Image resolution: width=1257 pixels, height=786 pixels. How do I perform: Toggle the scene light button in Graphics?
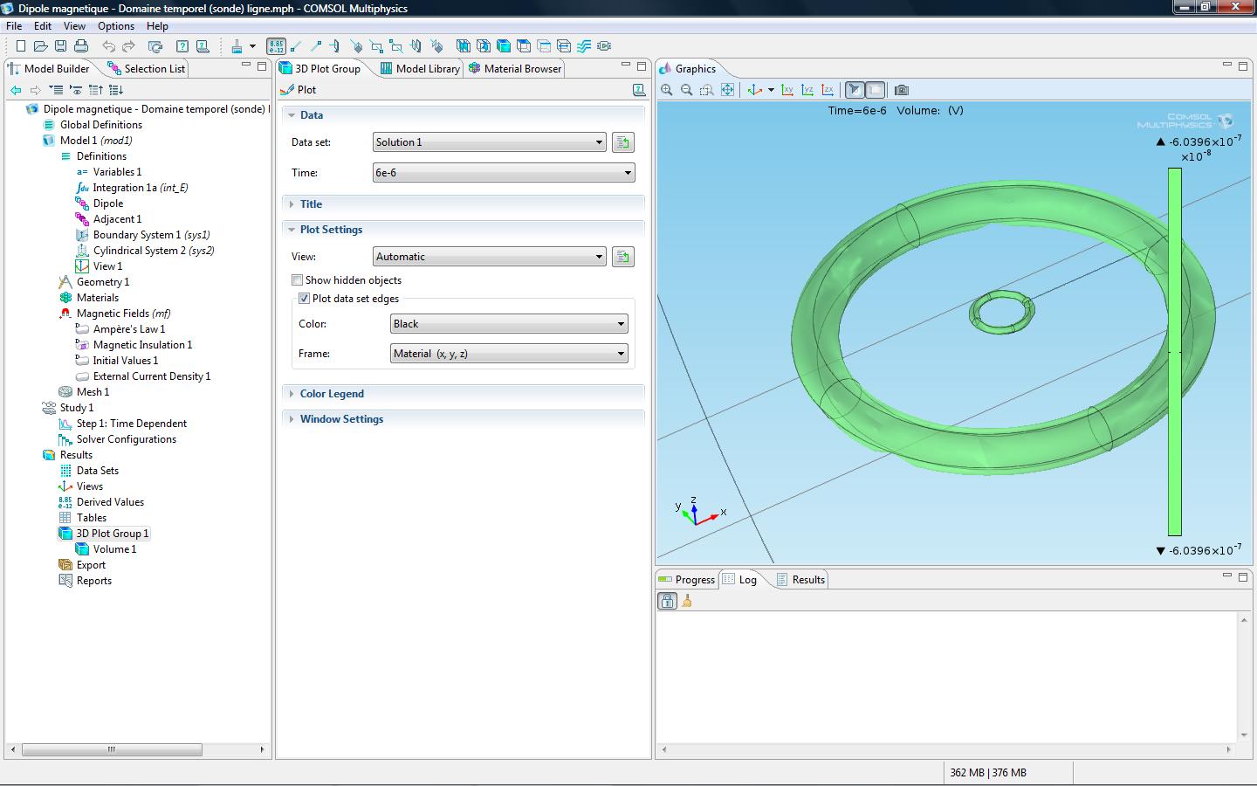click(x=855, y=90)
